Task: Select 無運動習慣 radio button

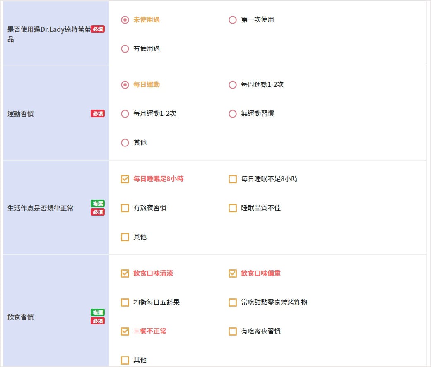Action: [x=233, y=114]
